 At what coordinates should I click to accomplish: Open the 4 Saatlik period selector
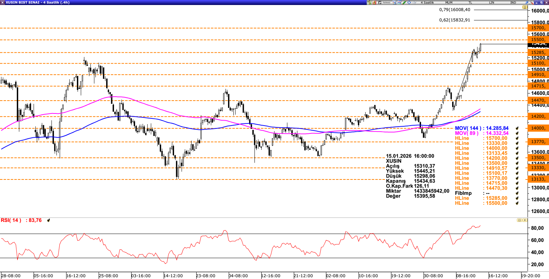(x=427, y=2)
